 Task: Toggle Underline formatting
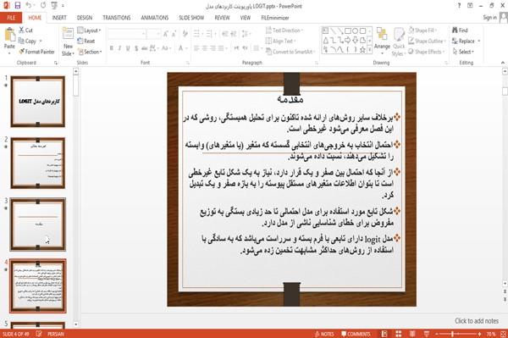(128, 48)
